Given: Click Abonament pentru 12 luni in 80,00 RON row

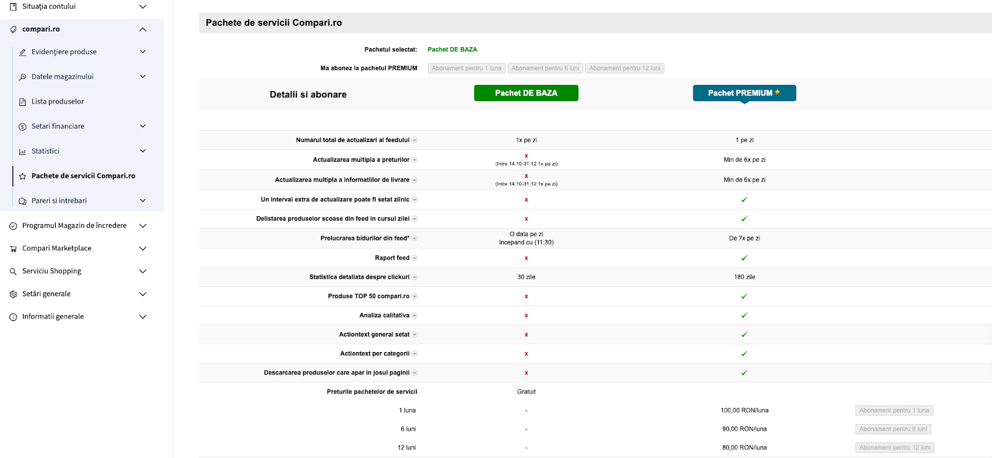Looking at the screenshot, I should (x=895, y=447).
